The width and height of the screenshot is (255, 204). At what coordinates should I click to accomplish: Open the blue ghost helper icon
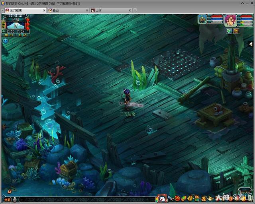(5, 41)
